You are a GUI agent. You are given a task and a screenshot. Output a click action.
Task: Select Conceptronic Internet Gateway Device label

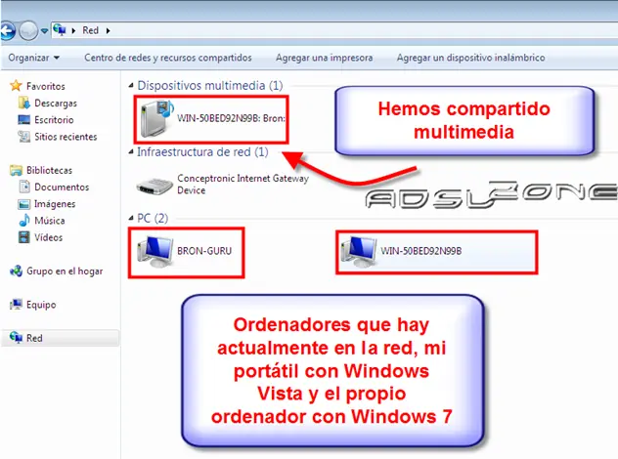click(243, 185)
